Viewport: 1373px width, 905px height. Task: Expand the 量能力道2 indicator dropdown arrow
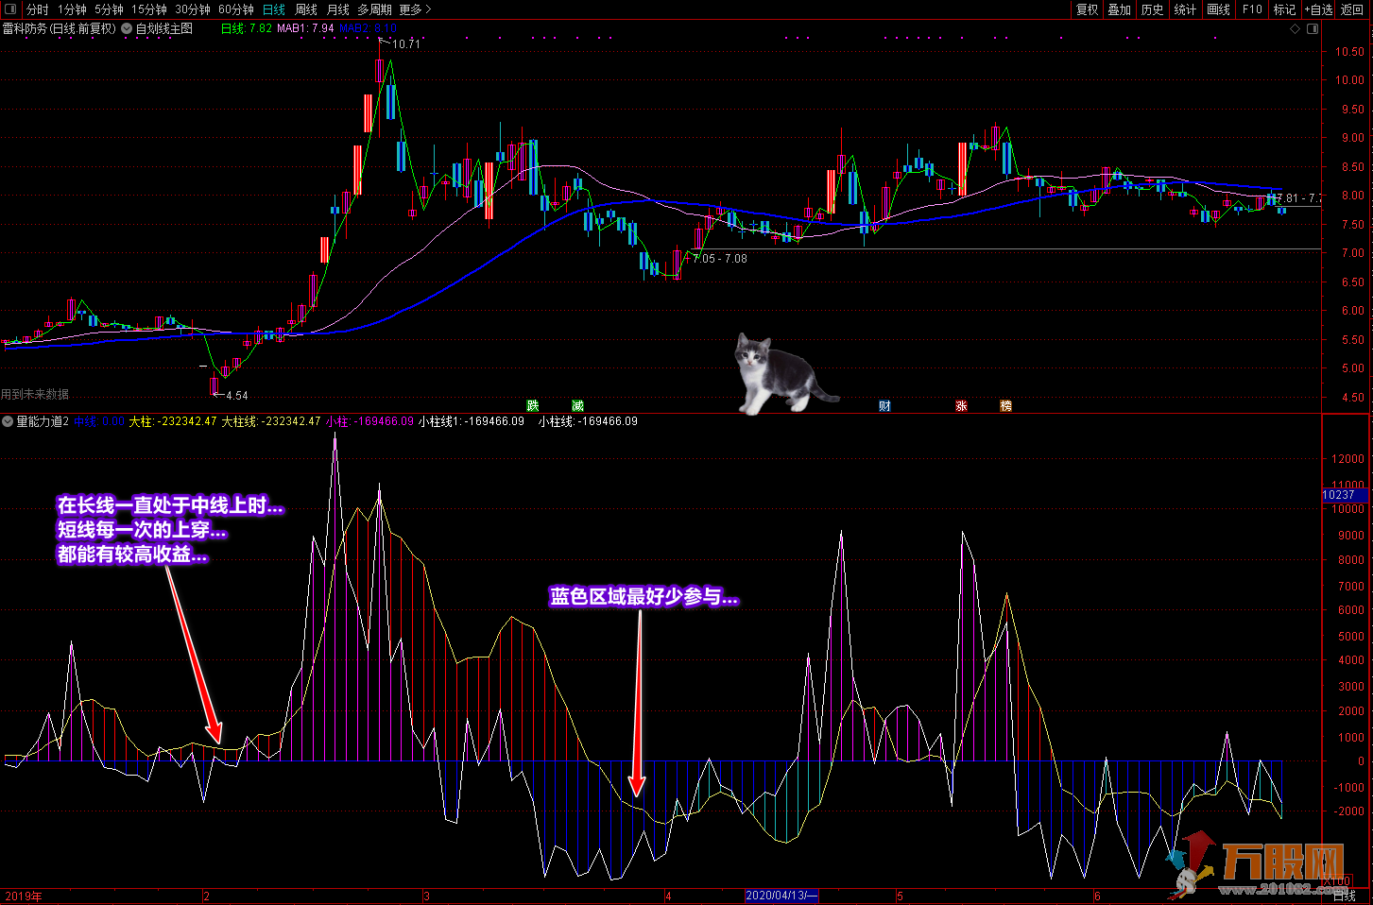8,421
